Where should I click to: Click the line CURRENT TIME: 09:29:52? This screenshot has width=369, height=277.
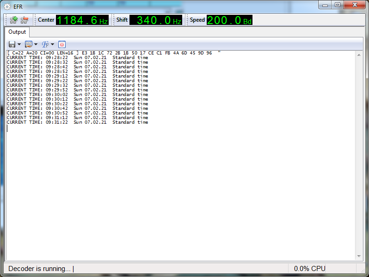(x=77, y=90)
